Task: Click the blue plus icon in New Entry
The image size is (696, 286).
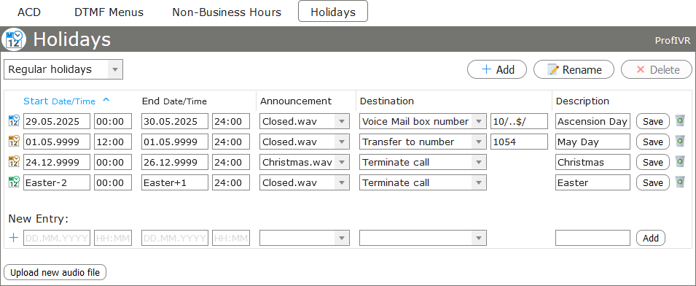Action: tap(14, 238)
